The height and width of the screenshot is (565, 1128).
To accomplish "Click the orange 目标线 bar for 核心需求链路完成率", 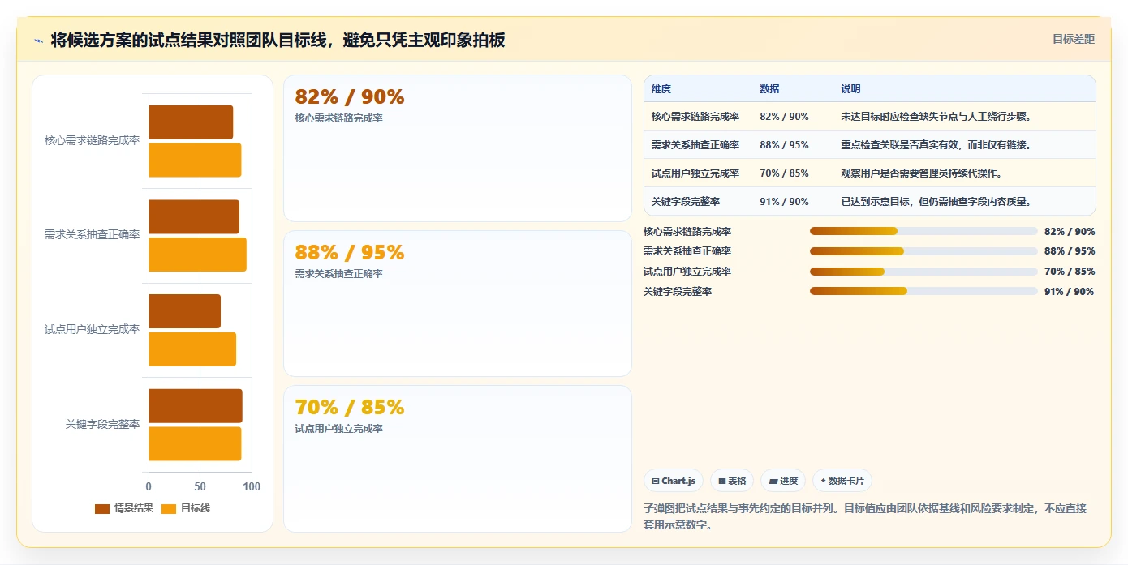I will coord(195,160).
